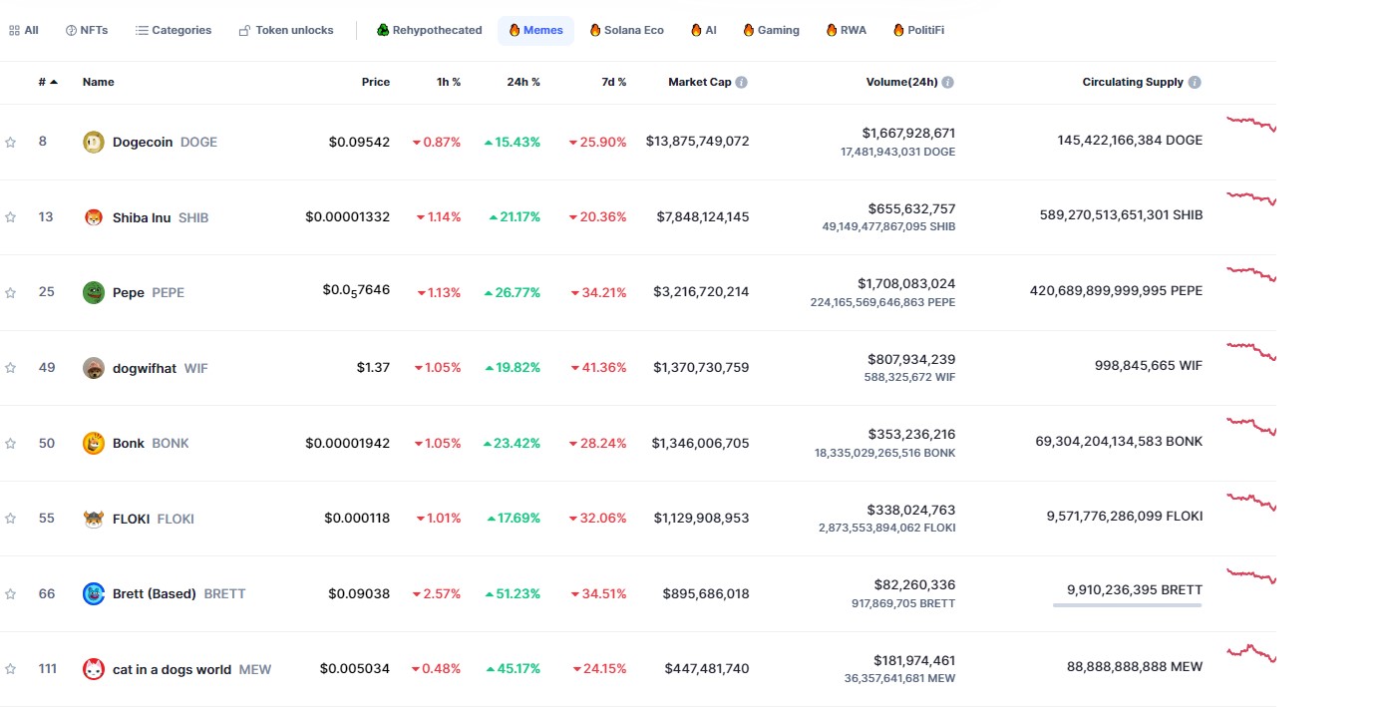This screenshot has width=1387, height=714.
Task: Click the Brett (Based) coin logo
Action: pos(94,593)
